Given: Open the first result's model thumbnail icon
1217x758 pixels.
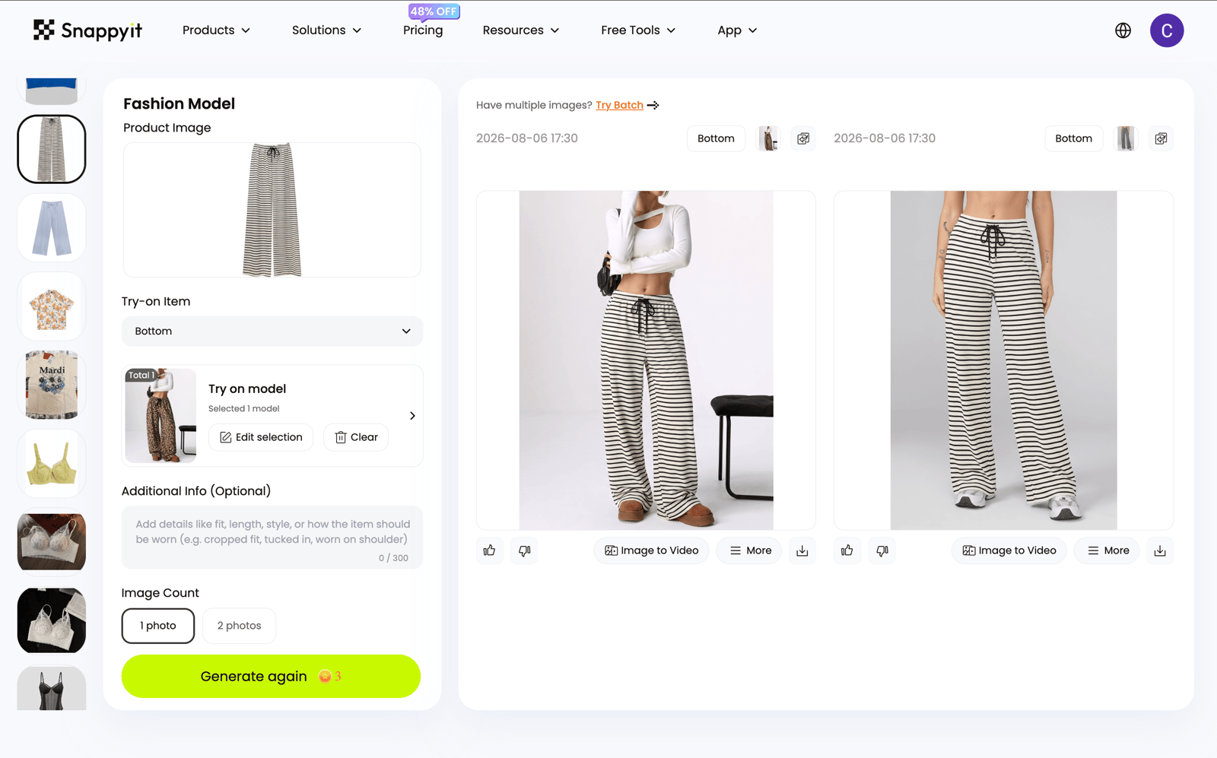Looking at the screenshot, I should [769, 138].
